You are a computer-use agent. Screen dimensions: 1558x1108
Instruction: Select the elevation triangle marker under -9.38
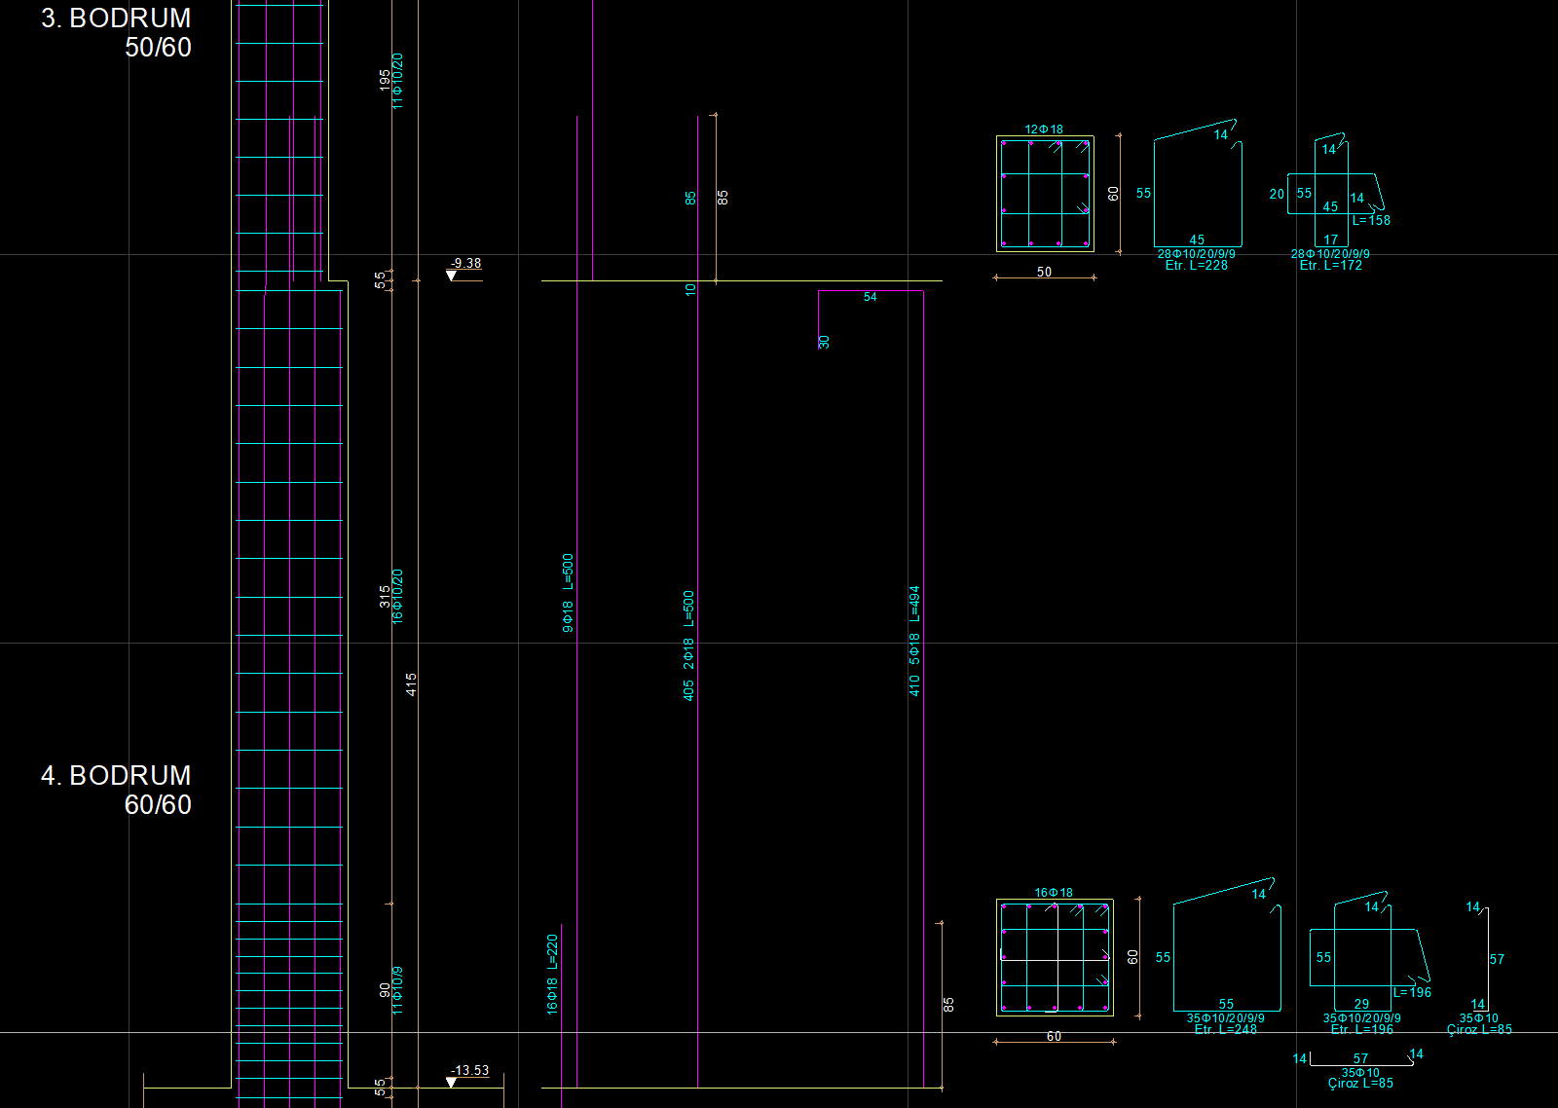click(x=451, y=276)
